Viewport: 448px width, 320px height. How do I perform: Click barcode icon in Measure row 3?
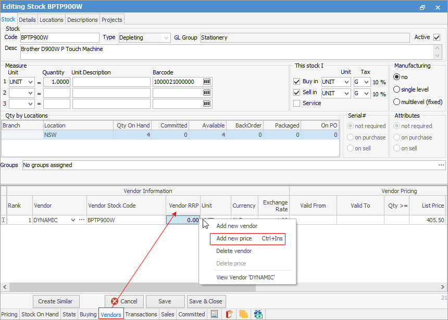207,104
